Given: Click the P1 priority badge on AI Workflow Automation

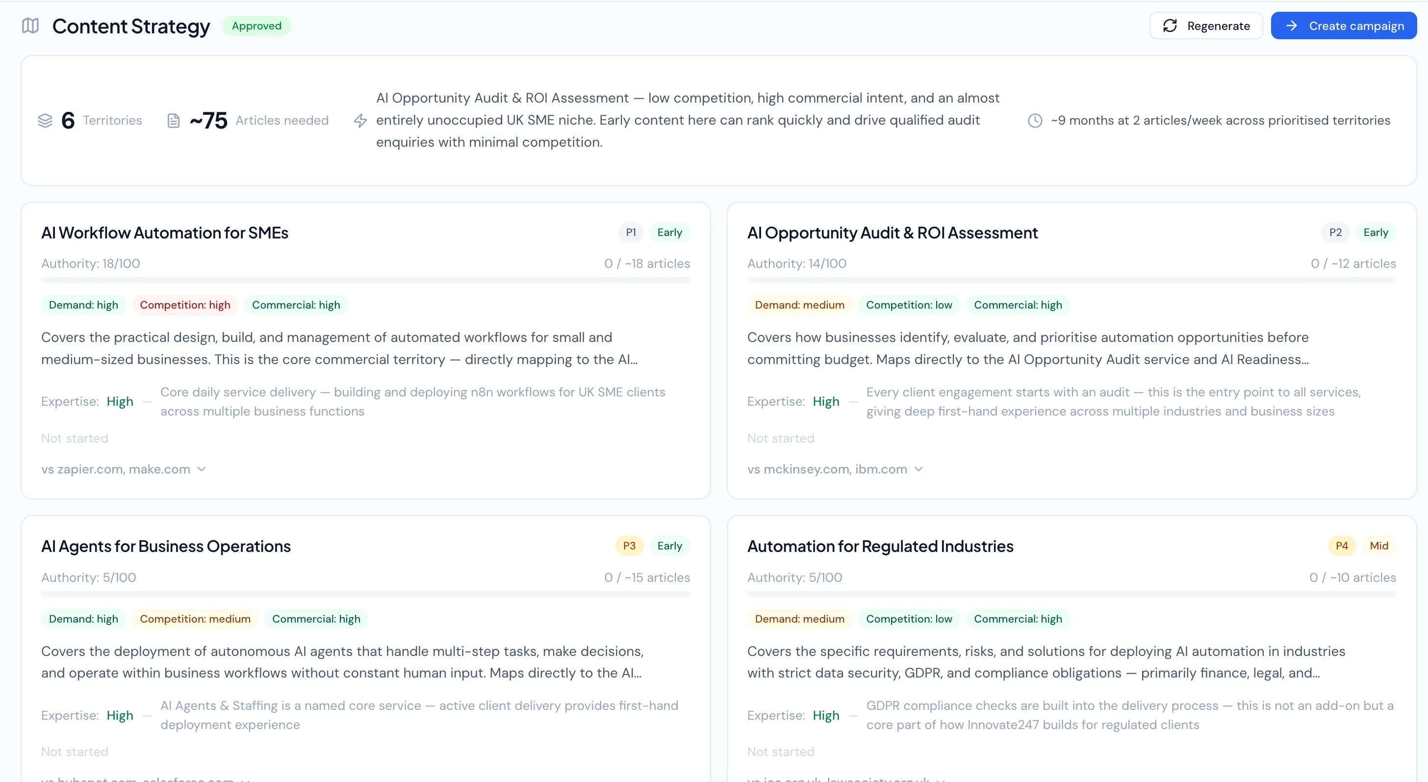Looking at the screenshot, I should [630, 232].
